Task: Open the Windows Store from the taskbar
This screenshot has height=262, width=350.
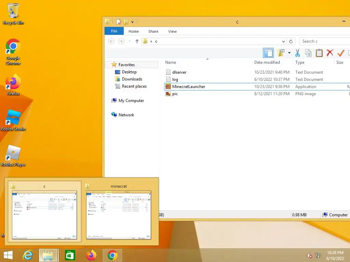Action: click(70, 255)
